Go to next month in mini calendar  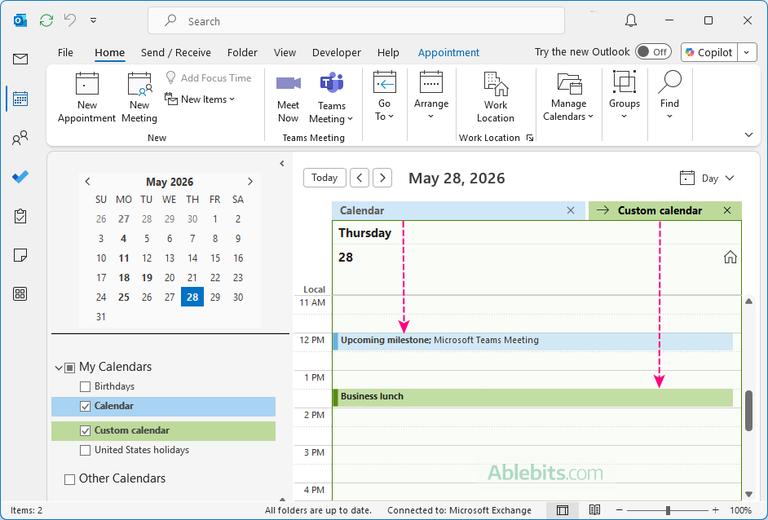[x=250, y=182]
